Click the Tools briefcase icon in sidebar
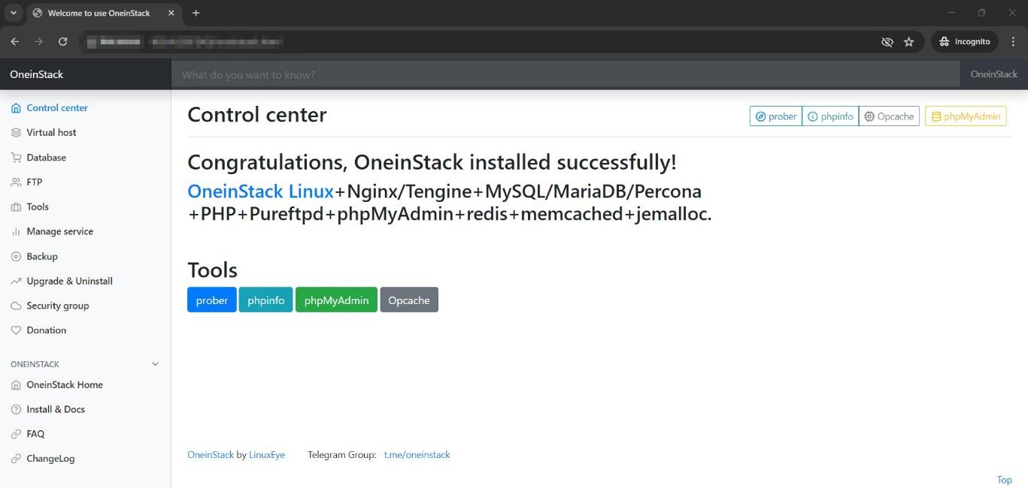 [16, 207]
